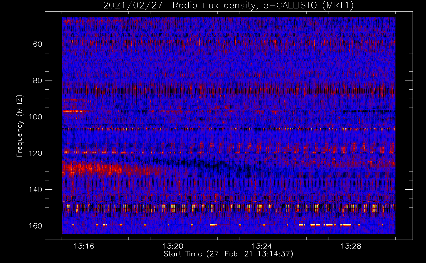This screenshot has height=263, width=426.
Task: Click the 80 frequency tick label
Action: [38, 80]
